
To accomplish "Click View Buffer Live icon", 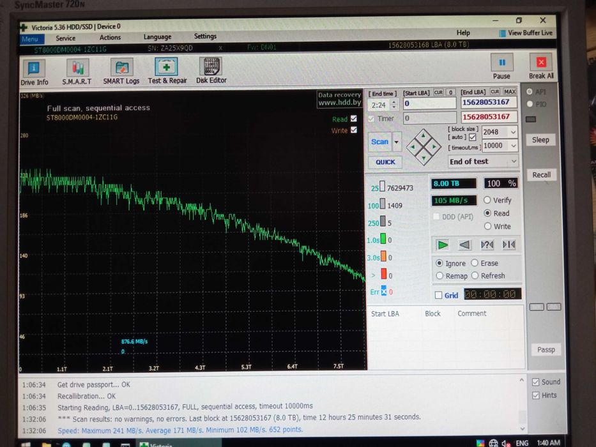I will click(x=502, y=33).
